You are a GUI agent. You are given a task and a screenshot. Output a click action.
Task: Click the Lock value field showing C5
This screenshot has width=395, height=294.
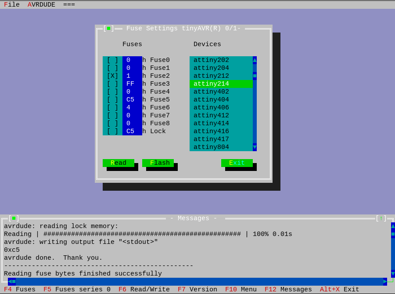click(x=132, y=131)
